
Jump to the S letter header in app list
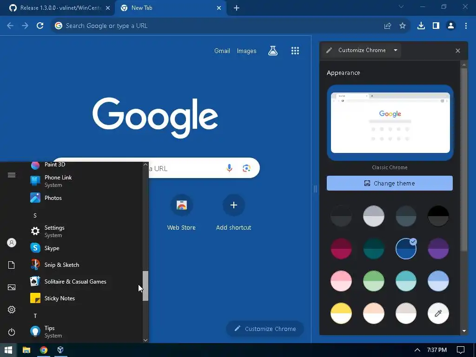point(35,215)
